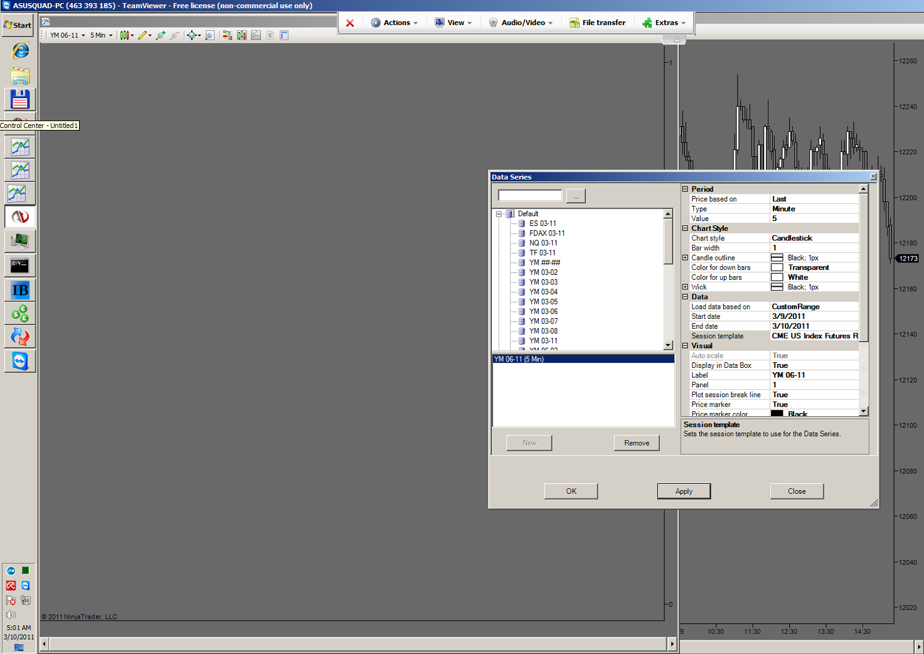Open the TeamViewer View menu
The image size is (924, 654).
(x=453, y=23)
